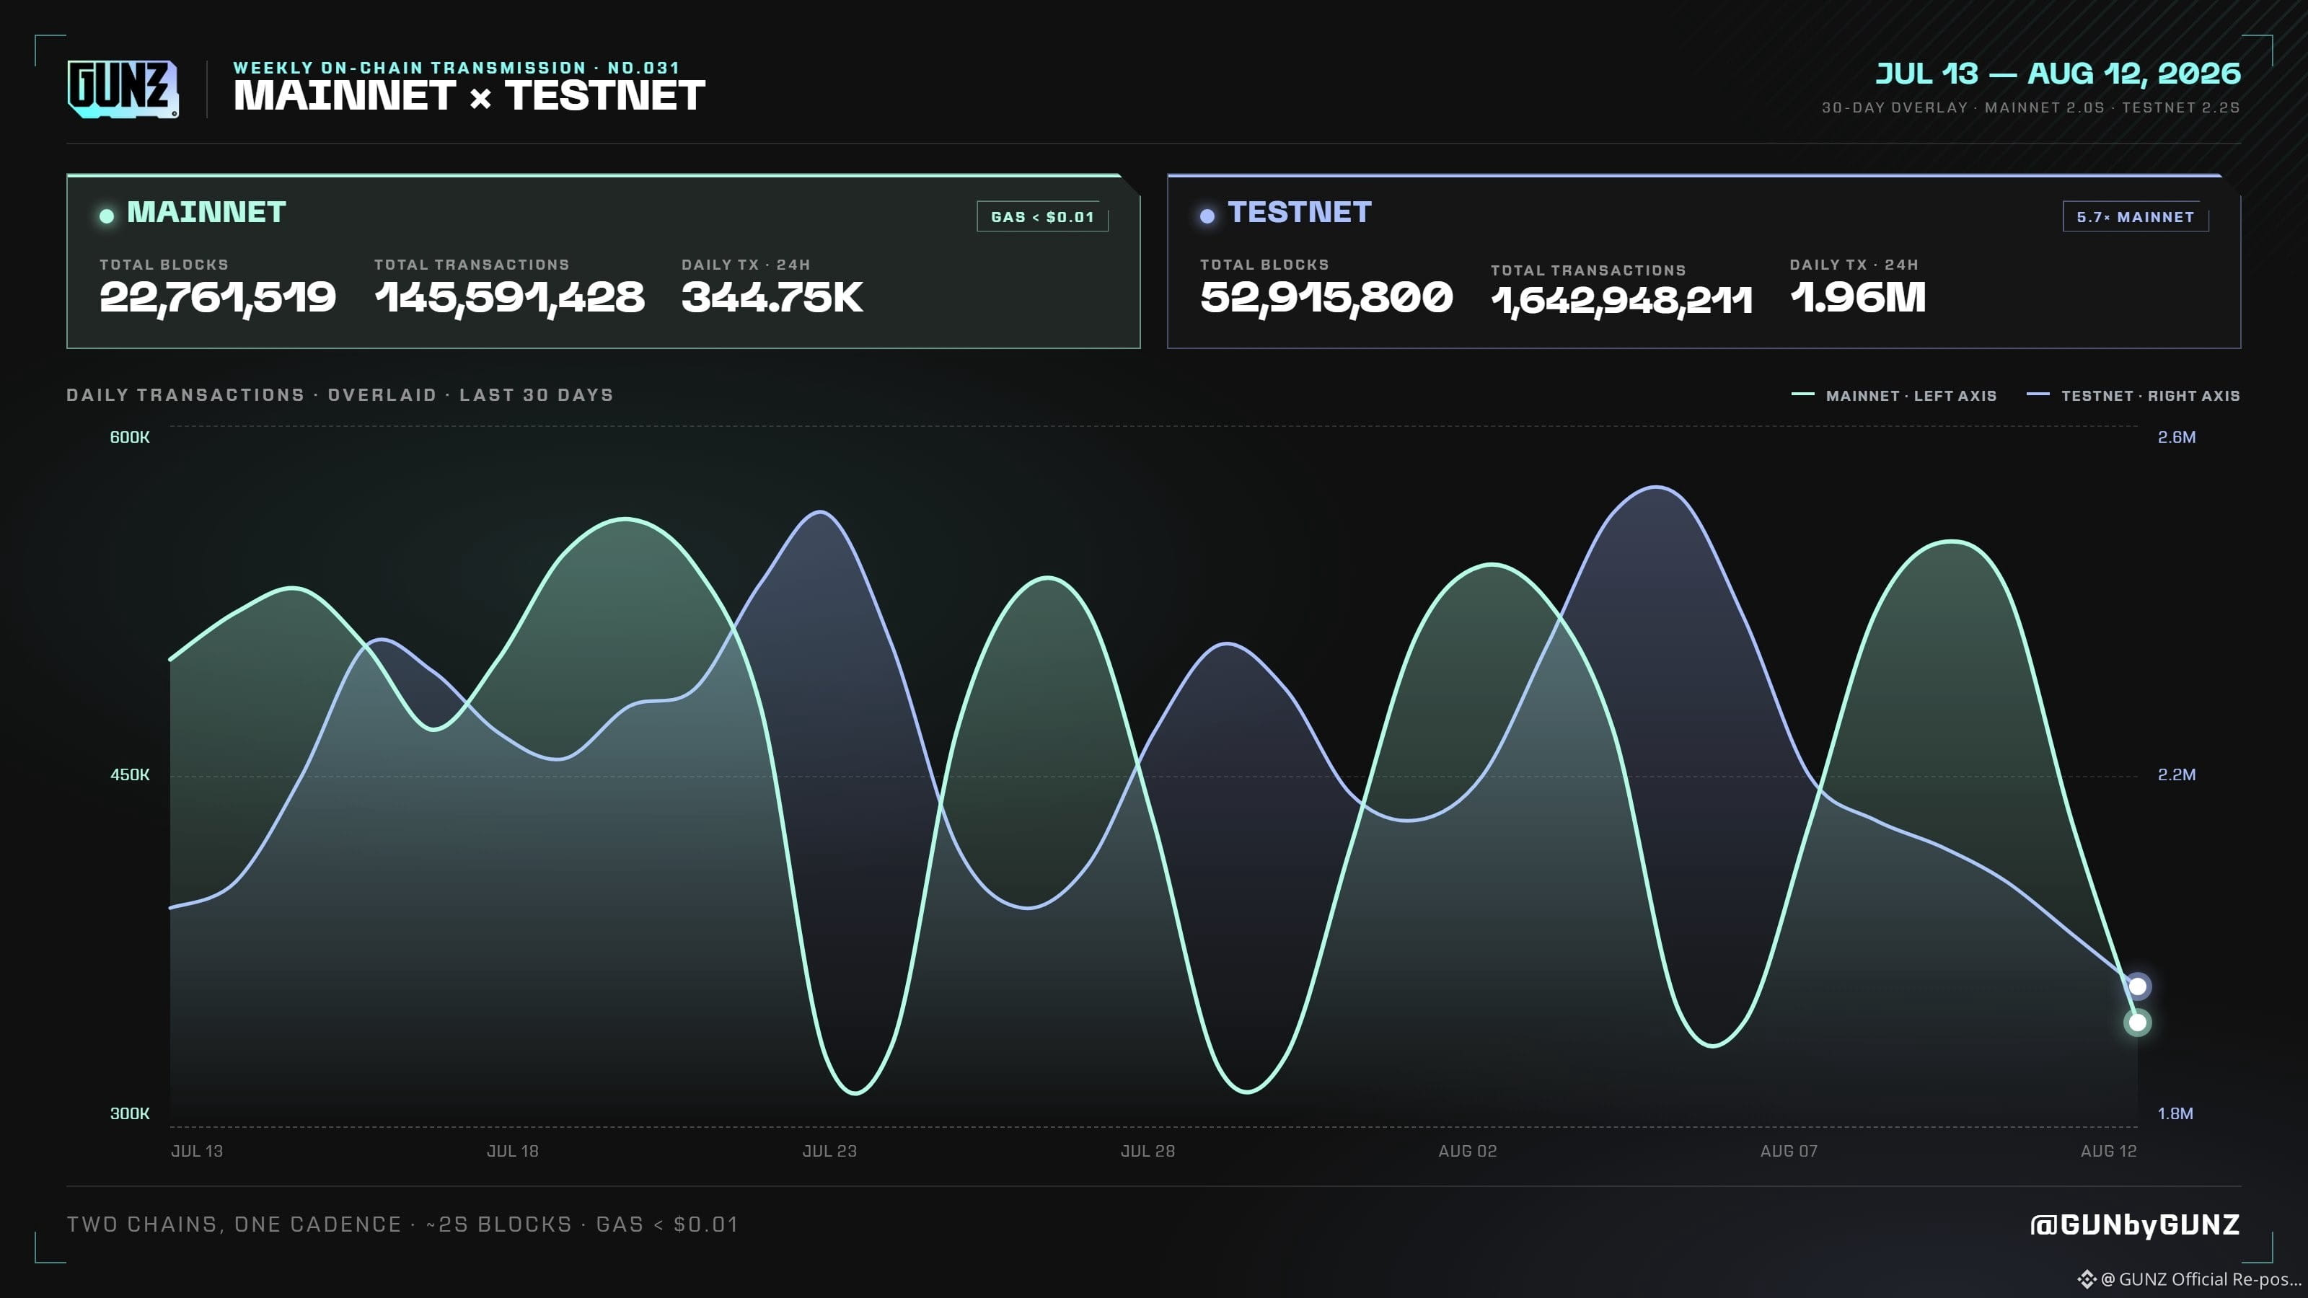Click the 1.8M right axis label
The width and height of the screenshot is (2308, 1298).
[x=2175, y=1113]
